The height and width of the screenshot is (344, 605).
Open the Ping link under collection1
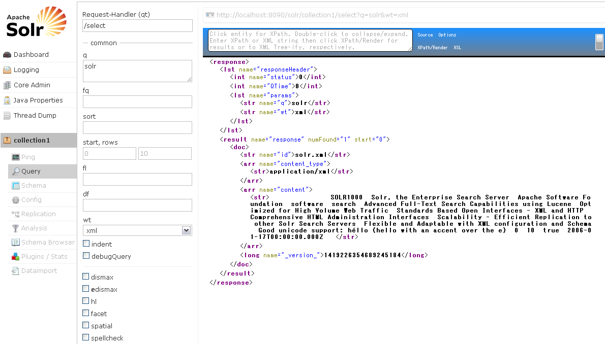28,157
